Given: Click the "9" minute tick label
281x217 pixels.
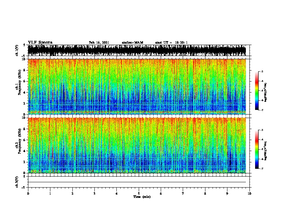Looking at the screenshot, I should click(x=227, y=194).
